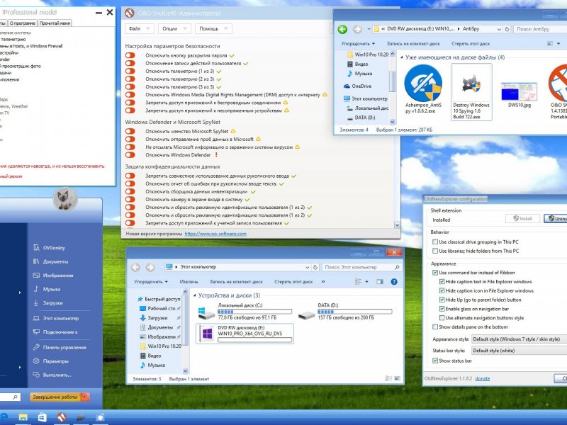This screenshot has height=425, width=567.
Task: Open Файл menu in O&O ShutUp10
Action: click(140, 28)
